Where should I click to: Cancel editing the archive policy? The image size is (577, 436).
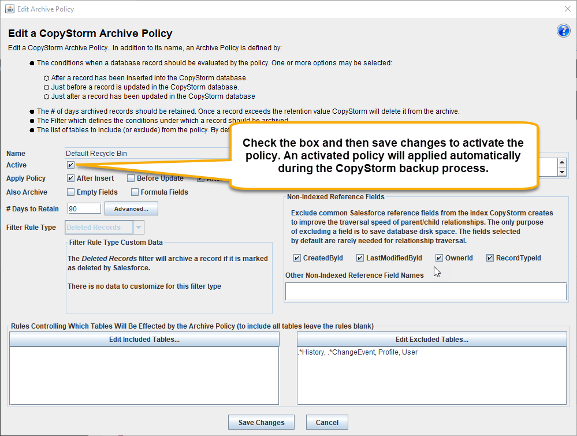(327, 422)
